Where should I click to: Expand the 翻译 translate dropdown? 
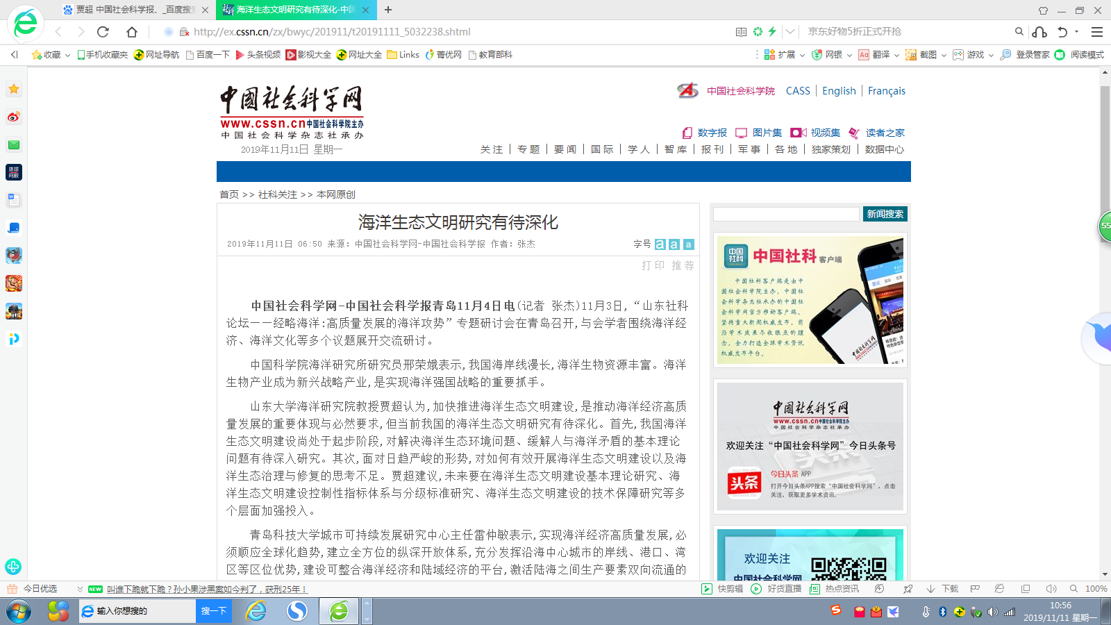(896, 56)
